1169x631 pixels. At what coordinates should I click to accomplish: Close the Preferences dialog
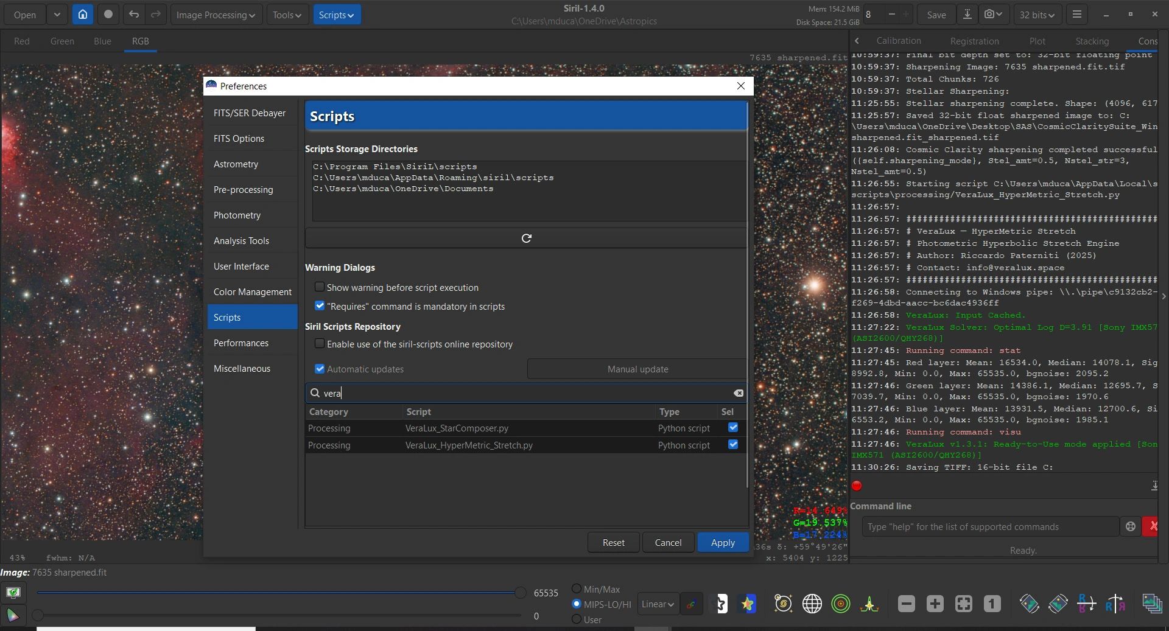pos(741,86)
